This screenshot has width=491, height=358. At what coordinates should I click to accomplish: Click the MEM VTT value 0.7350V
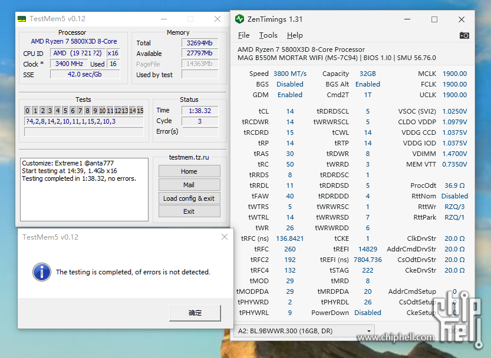[454, 164]
